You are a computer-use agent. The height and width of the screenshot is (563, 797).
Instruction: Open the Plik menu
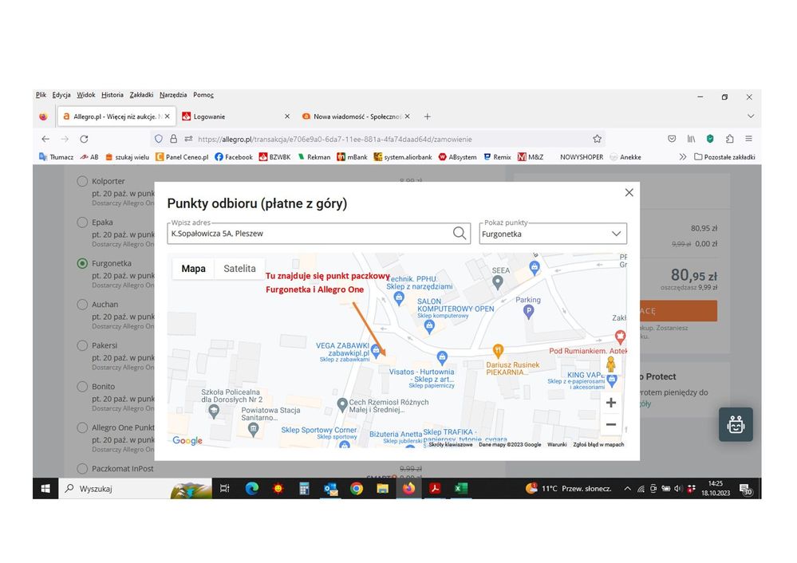click(x=41, y=95)
